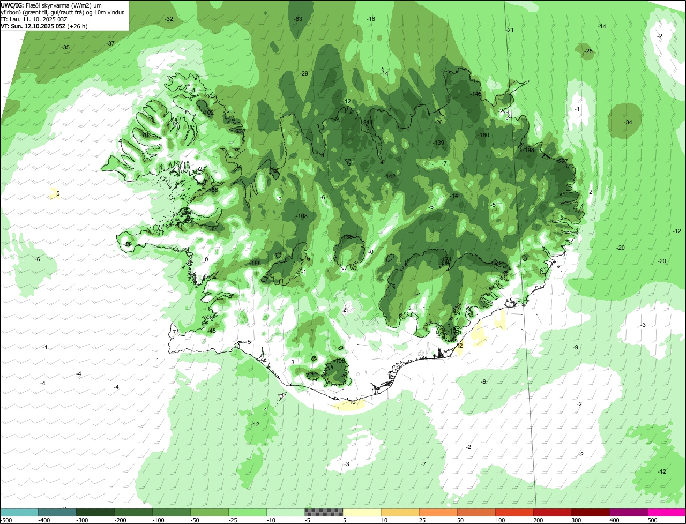Click the -227 value on the east coast
Image resolution: width=686 pixels, height=524 pixels.
[x=562, y=161]
